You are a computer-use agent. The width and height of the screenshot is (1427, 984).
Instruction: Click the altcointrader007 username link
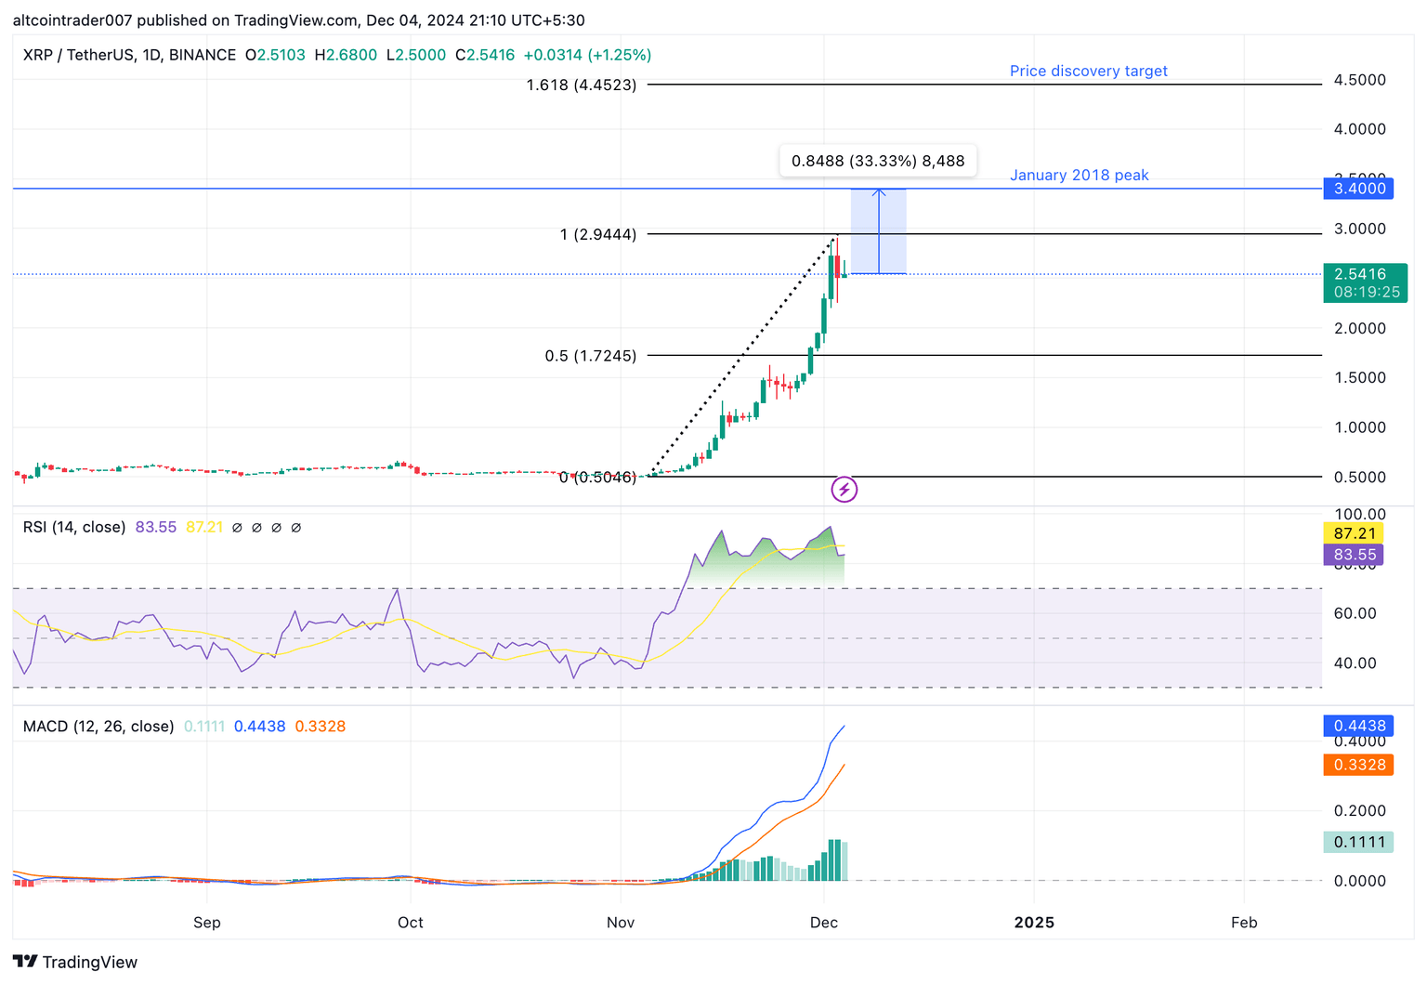pos(72,20)
